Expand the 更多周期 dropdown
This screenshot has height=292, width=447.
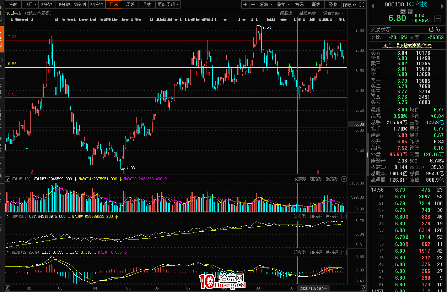pos(168,5)
